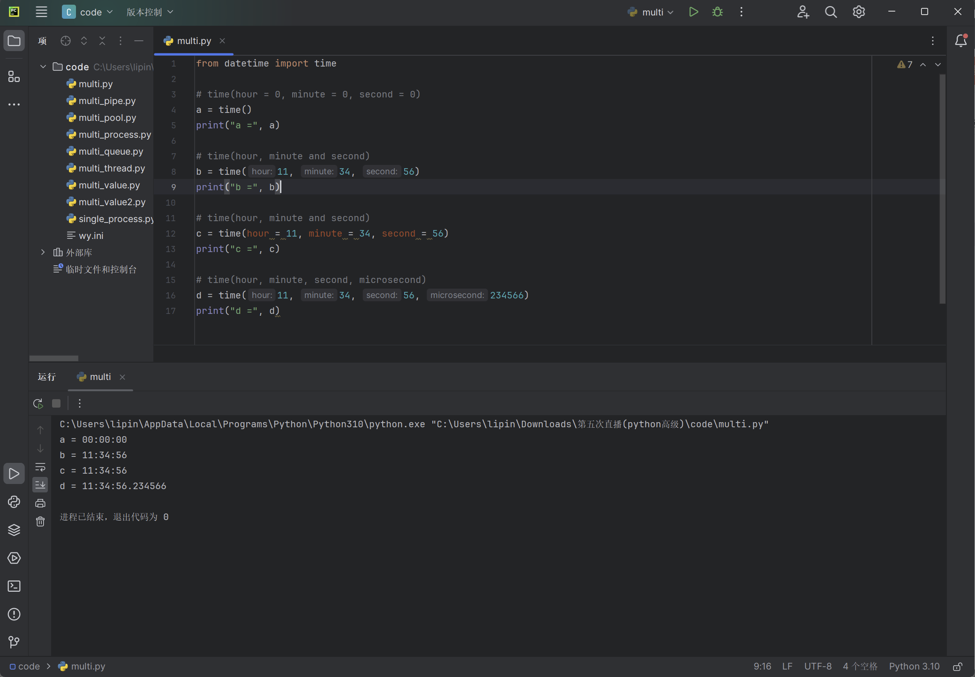Click the 运行 panel label
Viewport: 975px width, 677px height.
47,377
